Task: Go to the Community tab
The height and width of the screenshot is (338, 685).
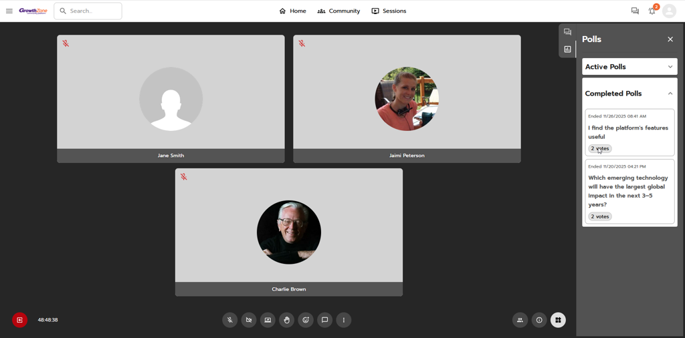Action: coord(338,11)
